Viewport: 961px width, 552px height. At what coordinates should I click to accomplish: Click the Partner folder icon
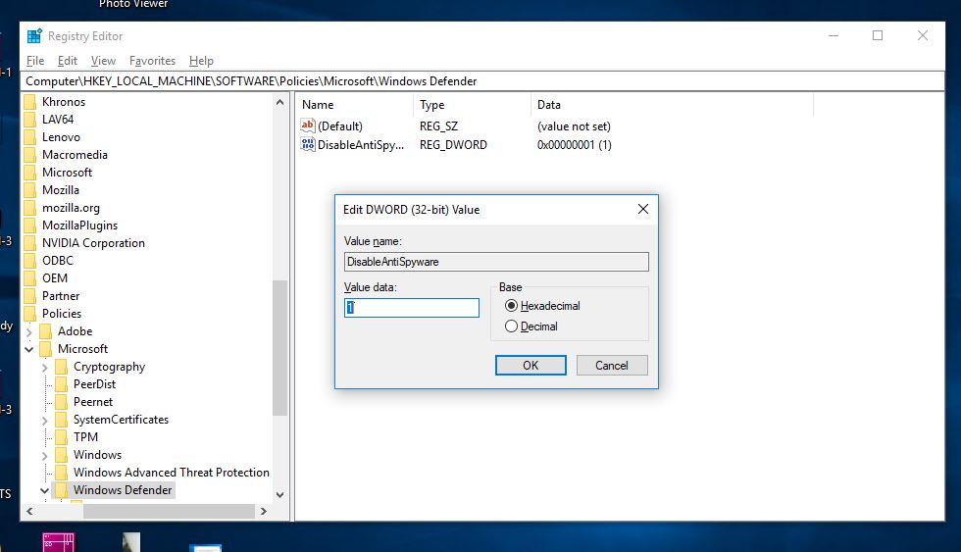[30, 296]
